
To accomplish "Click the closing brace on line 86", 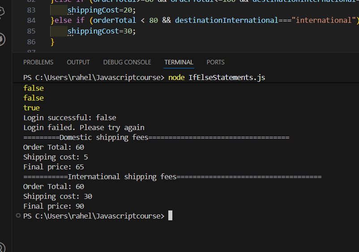I will pos(52,42).
